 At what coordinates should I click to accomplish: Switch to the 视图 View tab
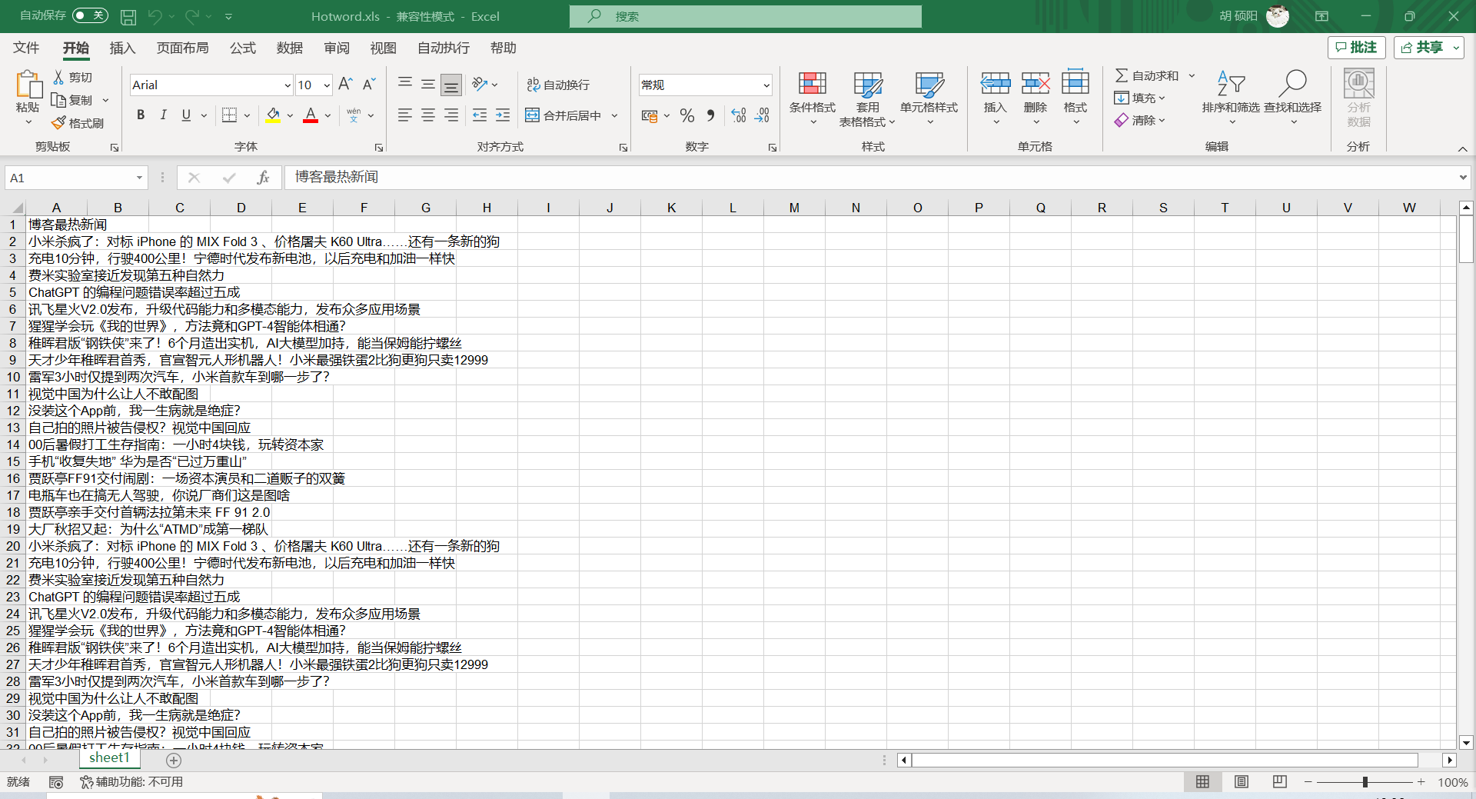[x=383, y=48]
